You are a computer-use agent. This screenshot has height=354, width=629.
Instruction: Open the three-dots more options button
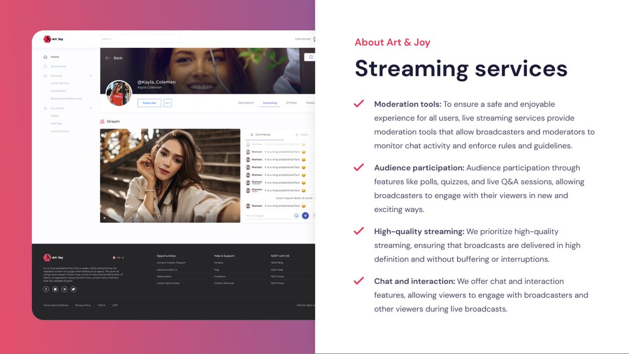coord(168,103)
